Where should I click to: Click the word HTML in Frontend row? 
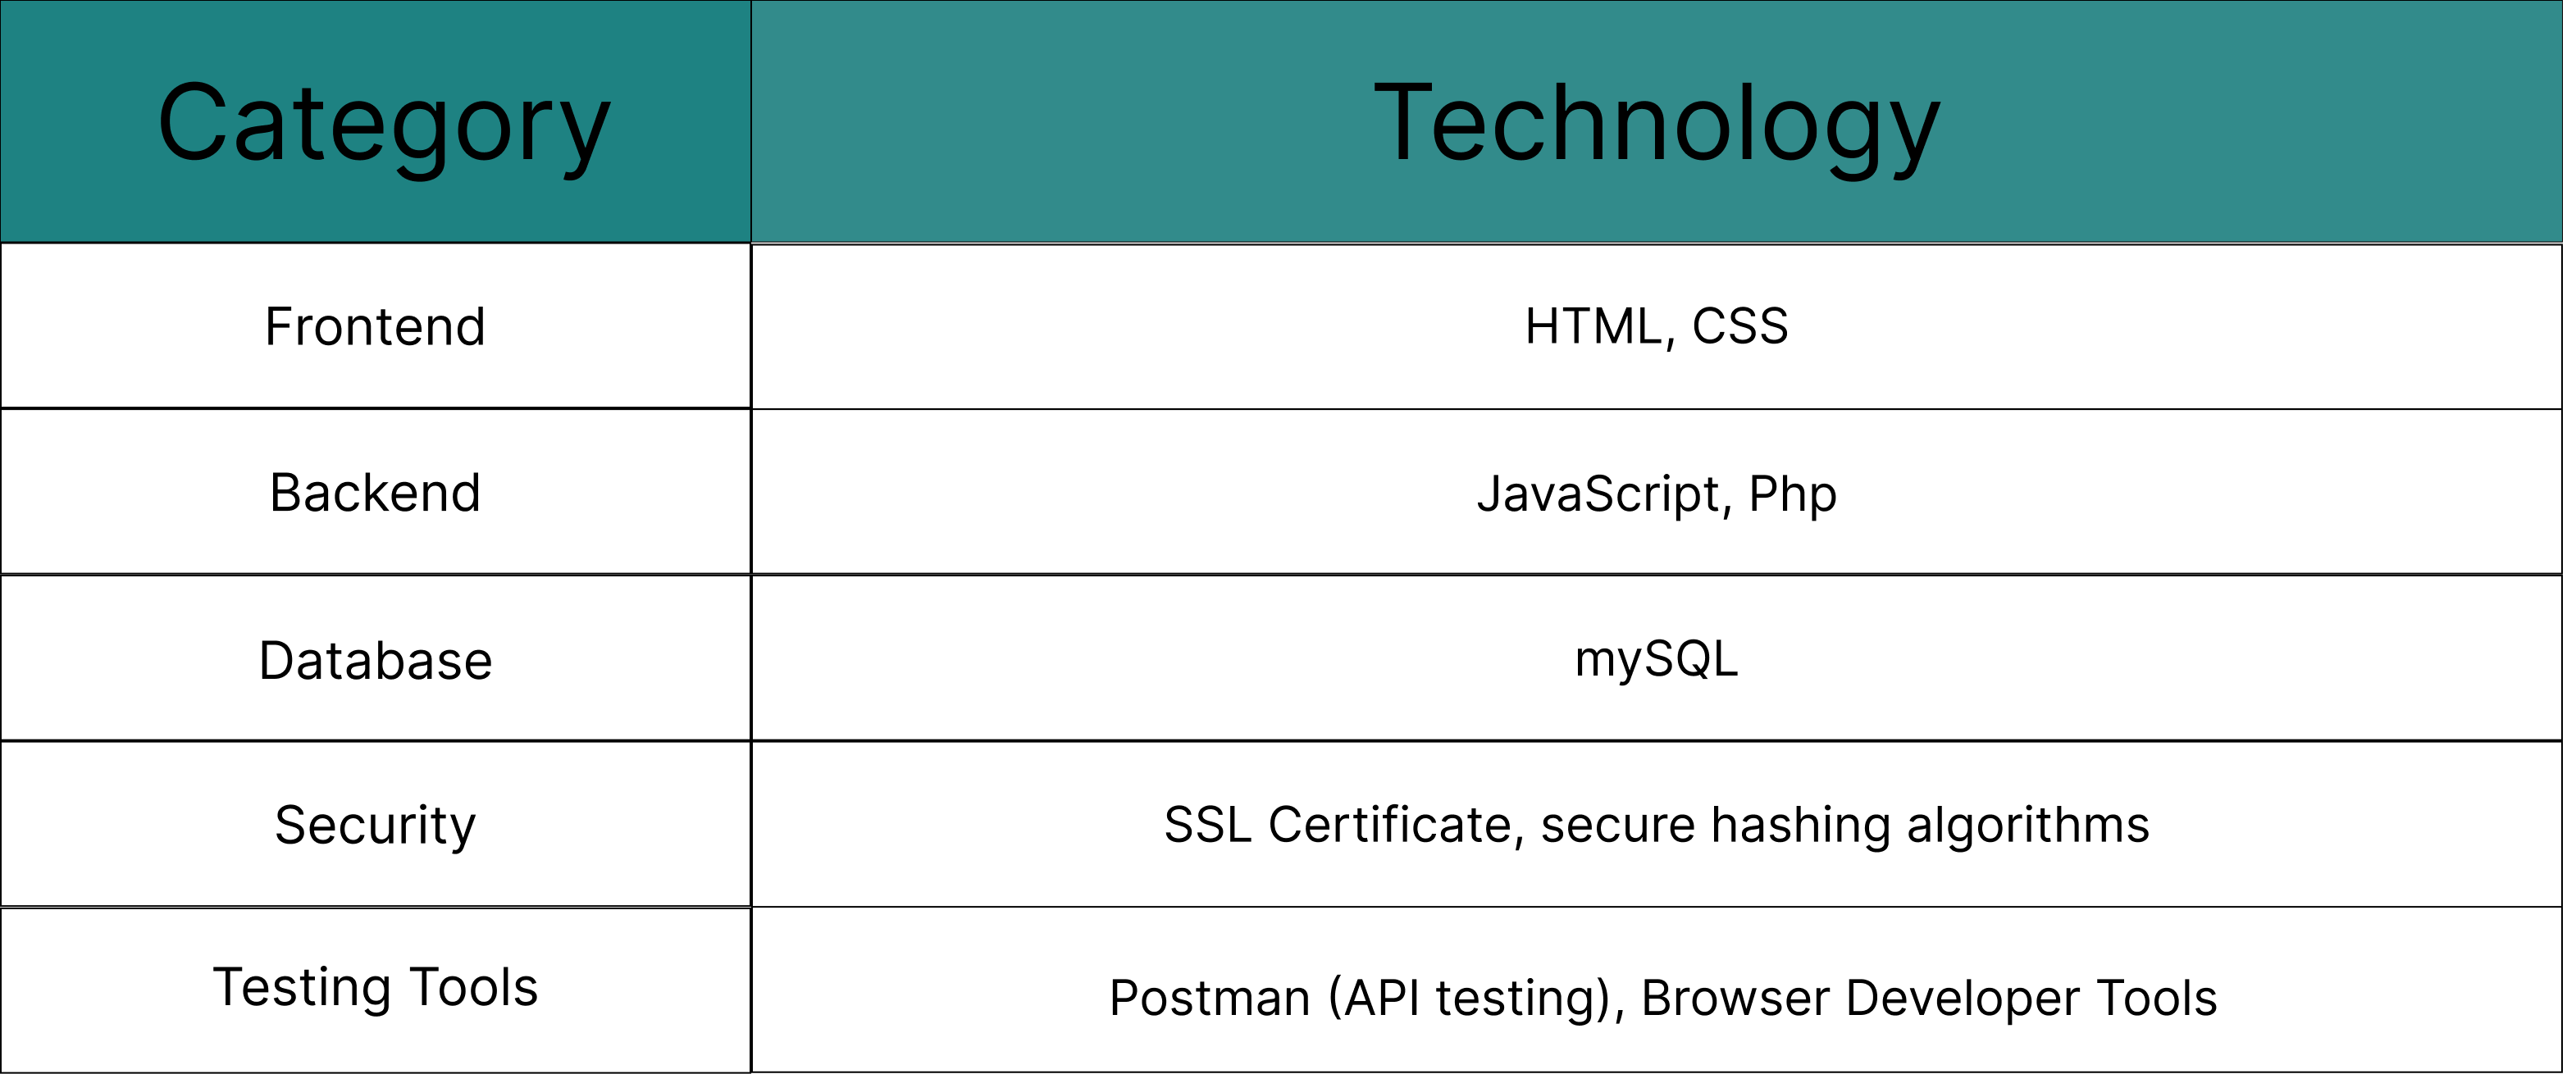(1593, 327)
